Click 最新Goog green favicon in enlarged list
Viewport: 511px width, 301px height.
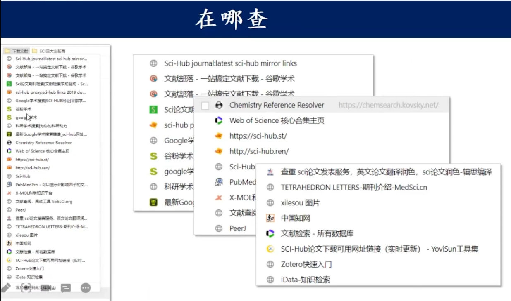tap(153, 202)
